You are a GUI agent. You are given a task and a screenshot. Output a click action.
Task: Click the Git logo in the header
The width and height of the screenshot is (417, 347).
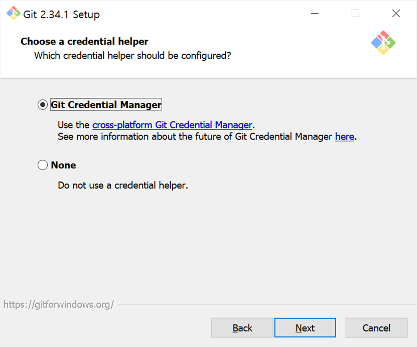(383, 43)
